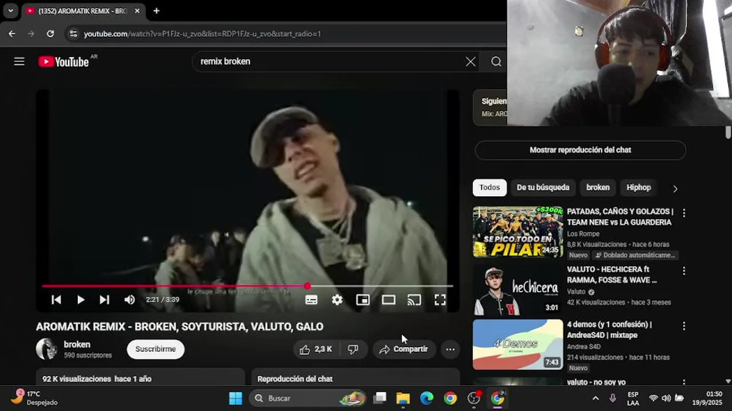The width and height of the screenshot is (732, 411).
Task: Select the De tu búsqueda chip
Action: tap(543, 187)
